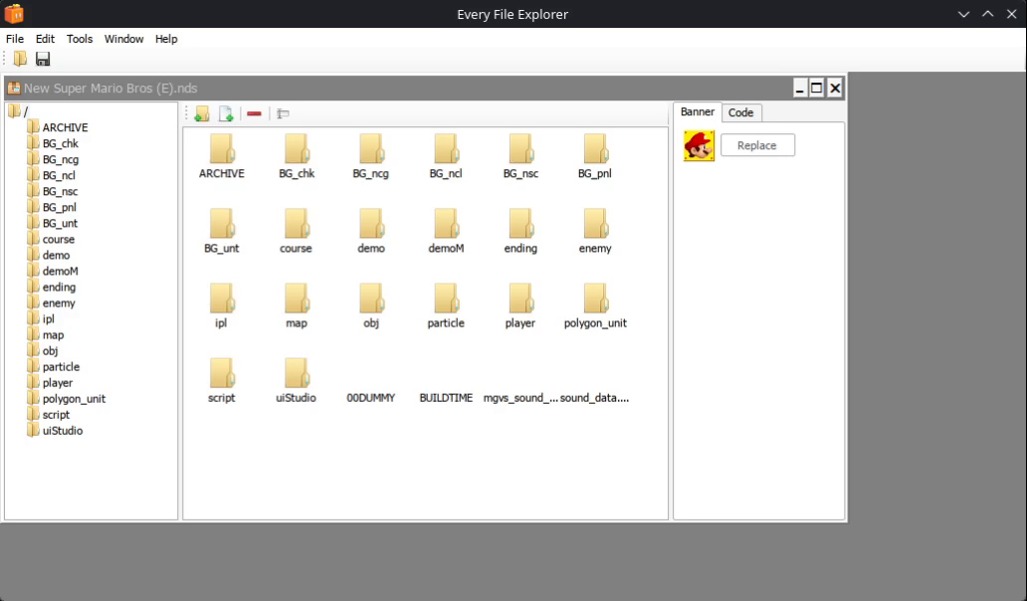
Task: Click the add folder toolbar icon
Action: coord(202,113)
